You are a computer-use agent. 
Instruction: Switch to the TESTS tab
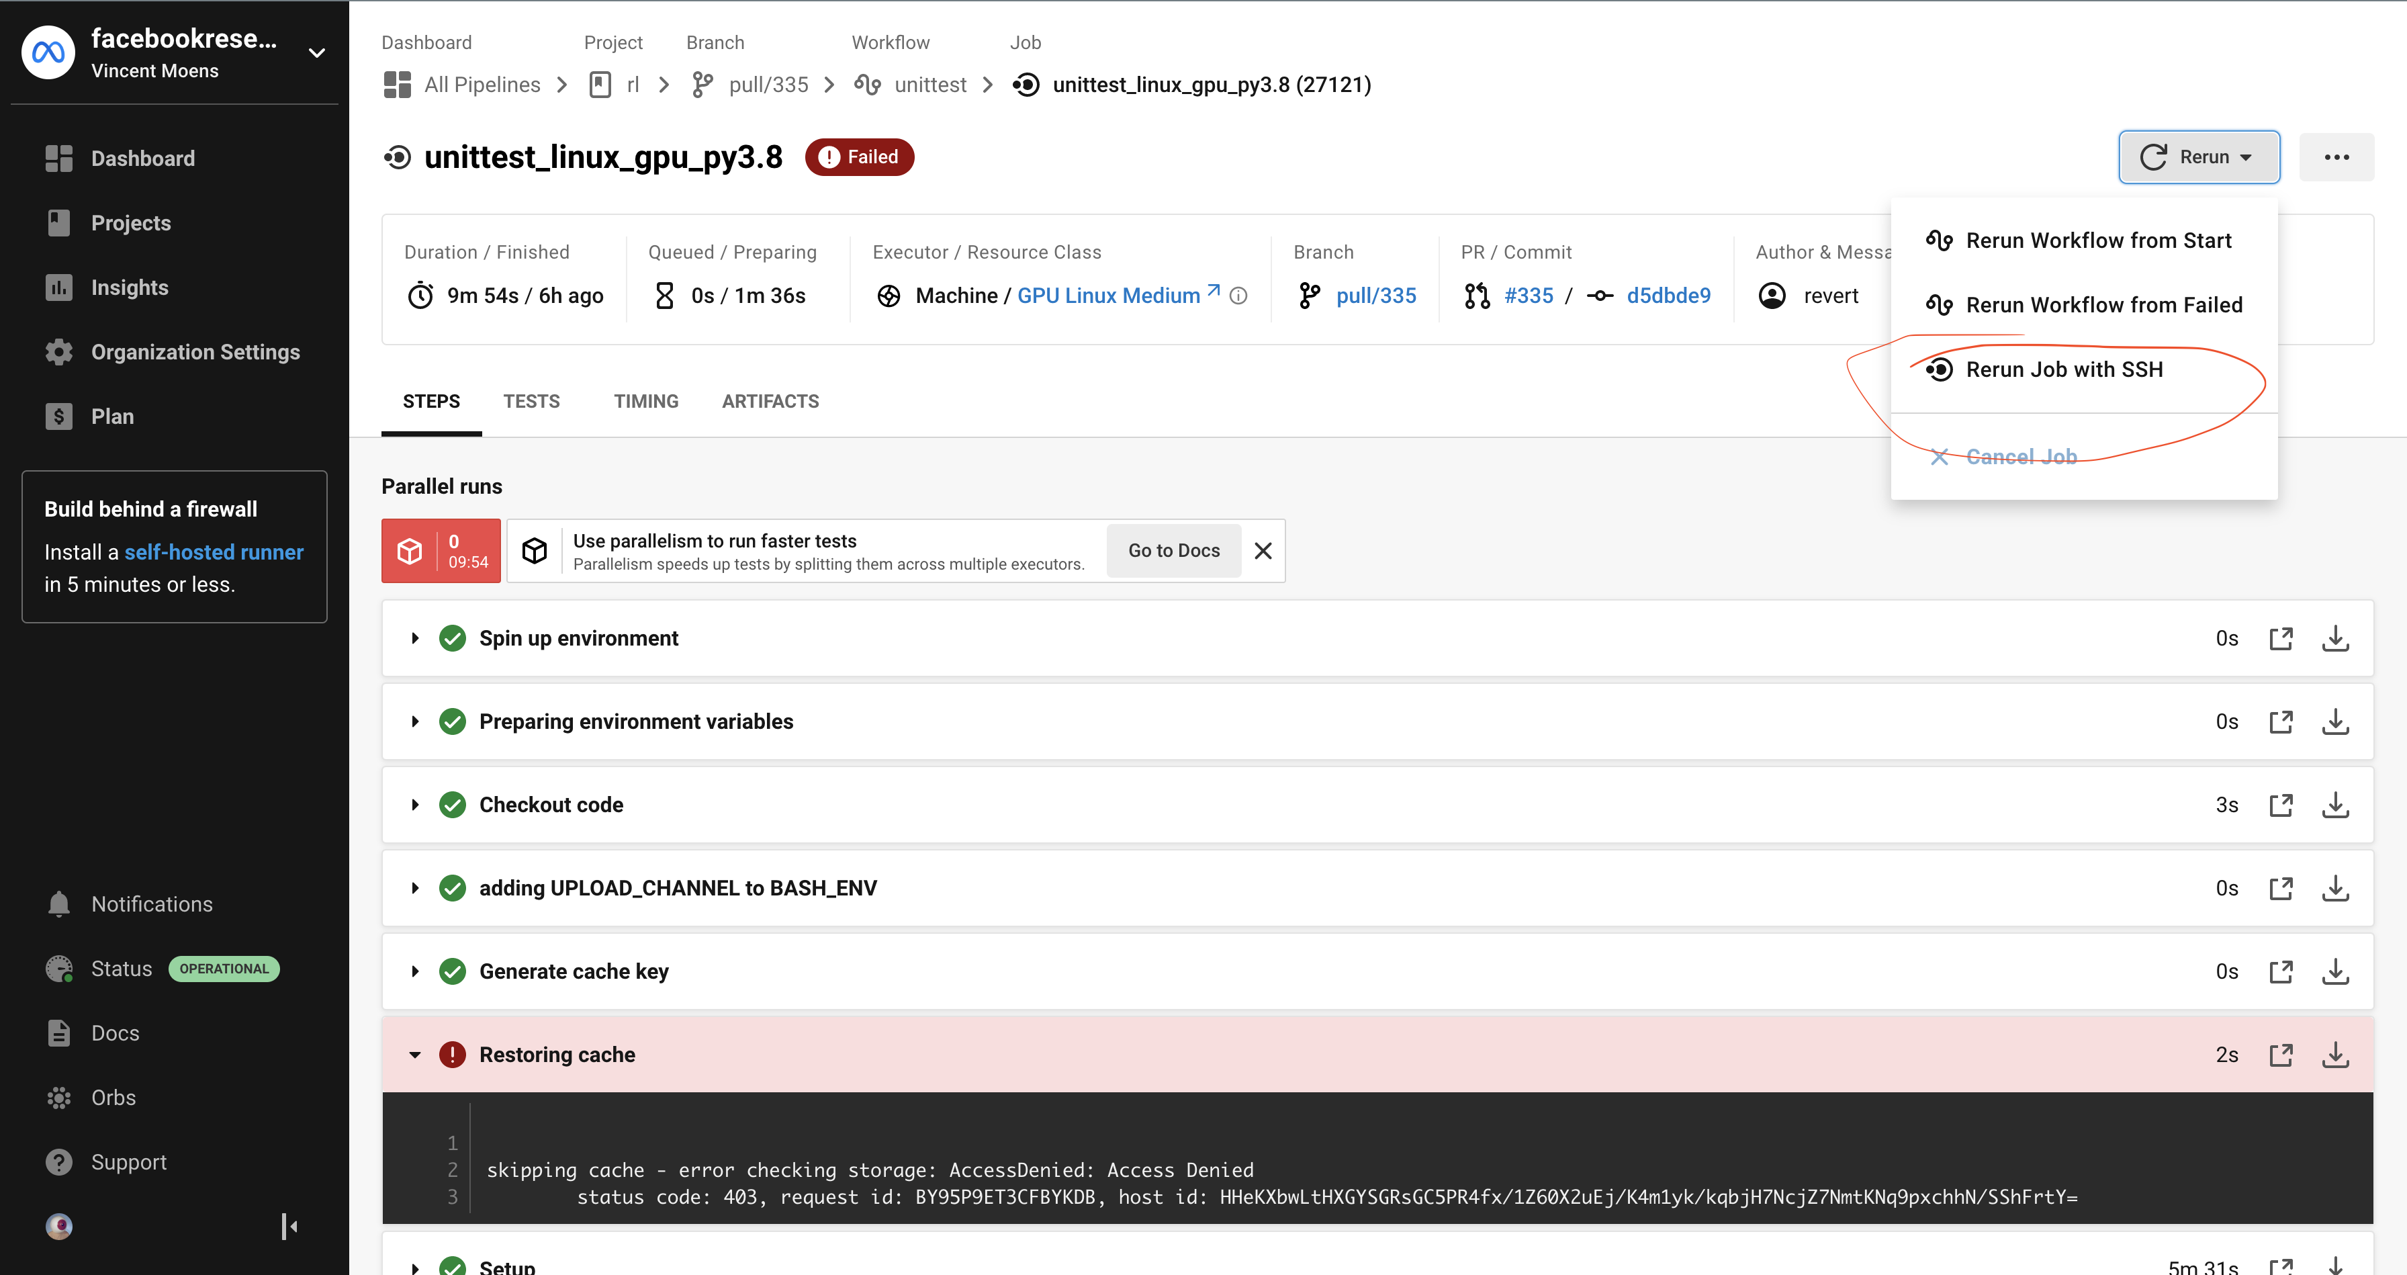(x=531, y=401)
